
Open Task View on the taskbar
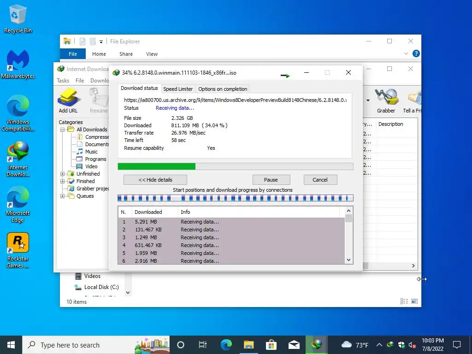pyautogui.click(x=203, y=345)
